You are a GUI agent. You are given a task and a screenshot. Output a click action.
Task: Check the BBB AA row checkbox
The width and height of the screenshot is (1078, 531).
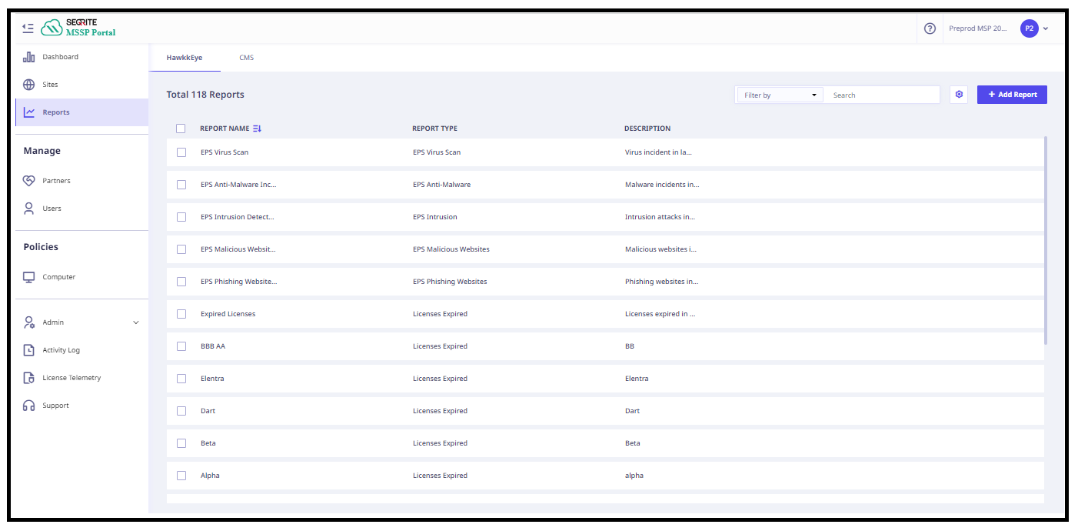pyautogui.click(x=181, y=346)
